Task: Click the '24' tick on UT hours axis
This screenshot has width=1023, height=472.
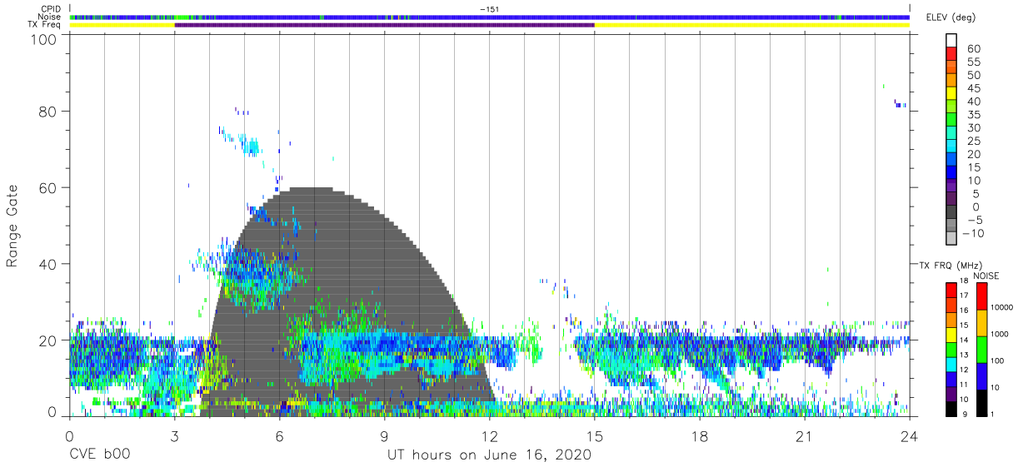Action: (910, 437)
